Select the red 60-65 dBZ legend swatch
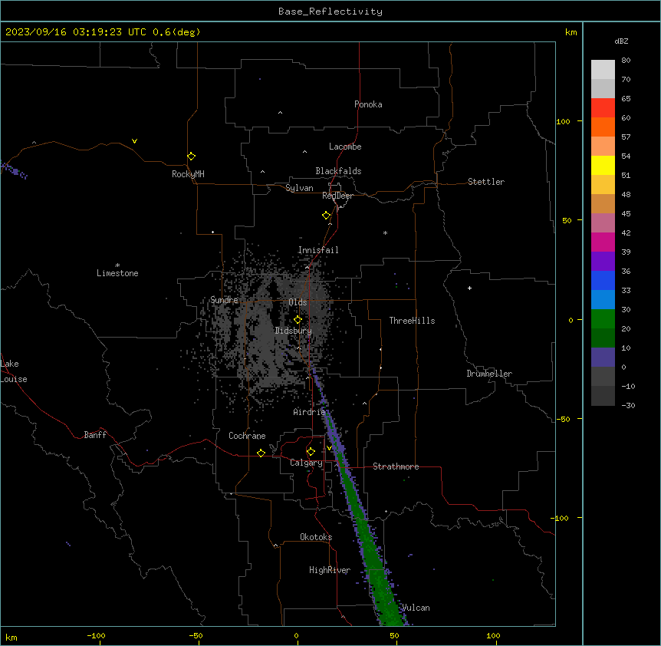 [603, 108]
